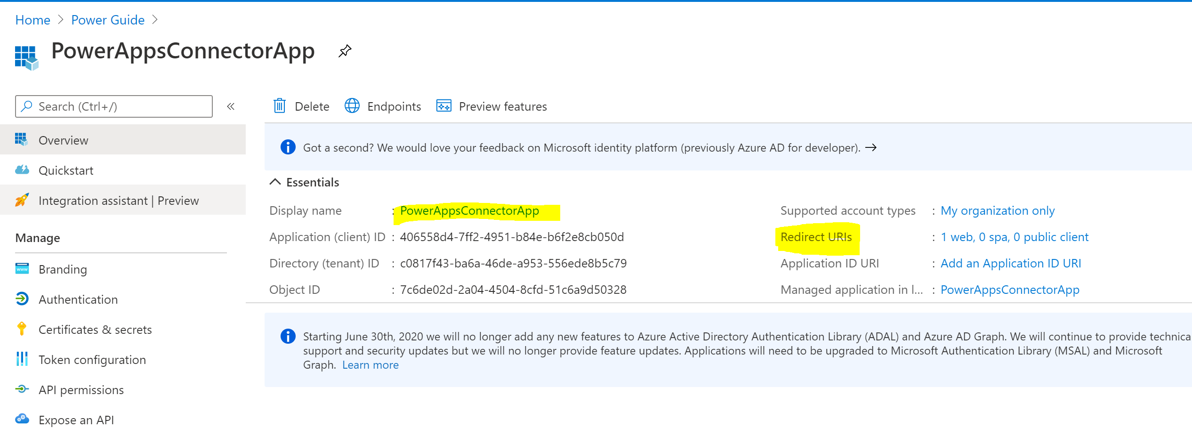Click the Certificates & secrets key icon
Screen dimensions: 1192x428
coord(22,329)
